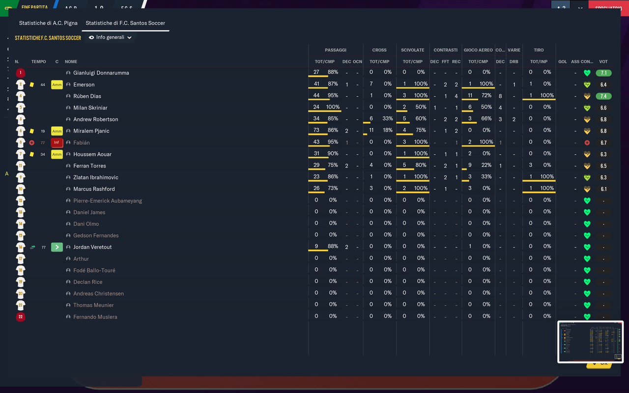Screen dimensions: 629x393
Task: Sort by TOT/CMP under the SCIVOLATE header
Action: (413, 62)
